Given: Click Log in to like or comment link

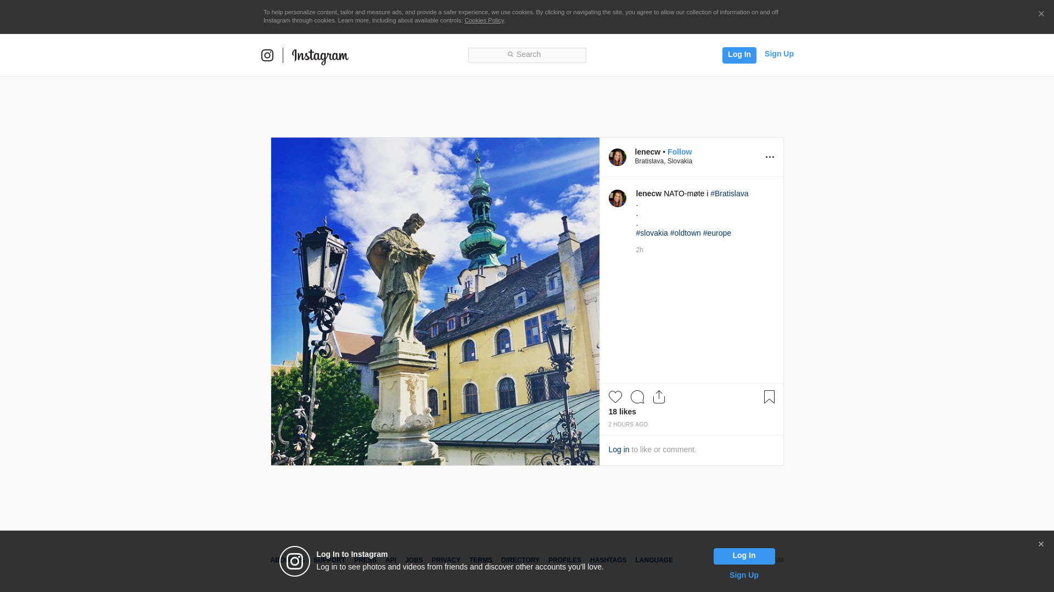Looking at the screenshot, I should 619,449.
